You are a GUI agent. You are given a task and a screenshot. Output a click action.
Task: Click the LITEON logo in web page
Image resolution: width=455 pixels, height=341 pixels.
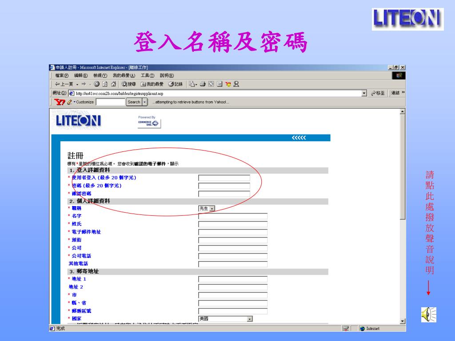click(78, 121)
